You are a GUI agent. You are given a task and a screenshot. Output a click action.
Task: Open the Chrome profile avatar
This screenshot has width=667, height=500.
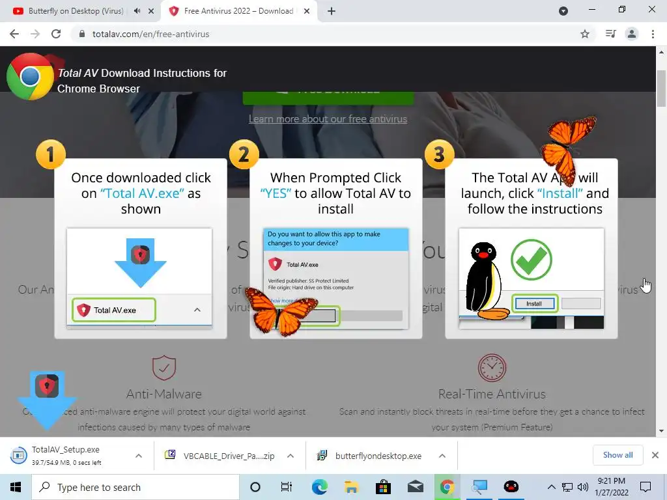(x=632, y=34)
